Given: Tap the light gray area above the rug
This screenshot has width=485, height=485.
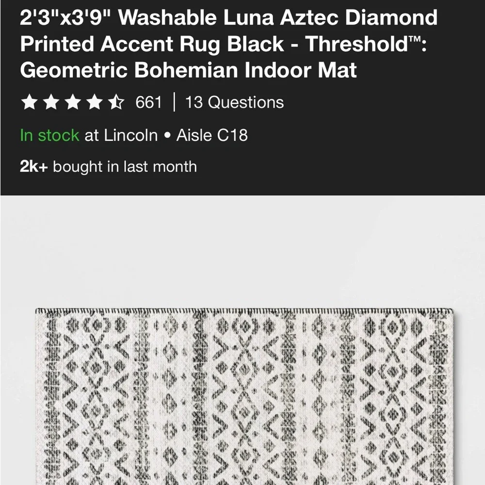Looking at the screenshot, I should pyautogui.click(x=242, y=251).
